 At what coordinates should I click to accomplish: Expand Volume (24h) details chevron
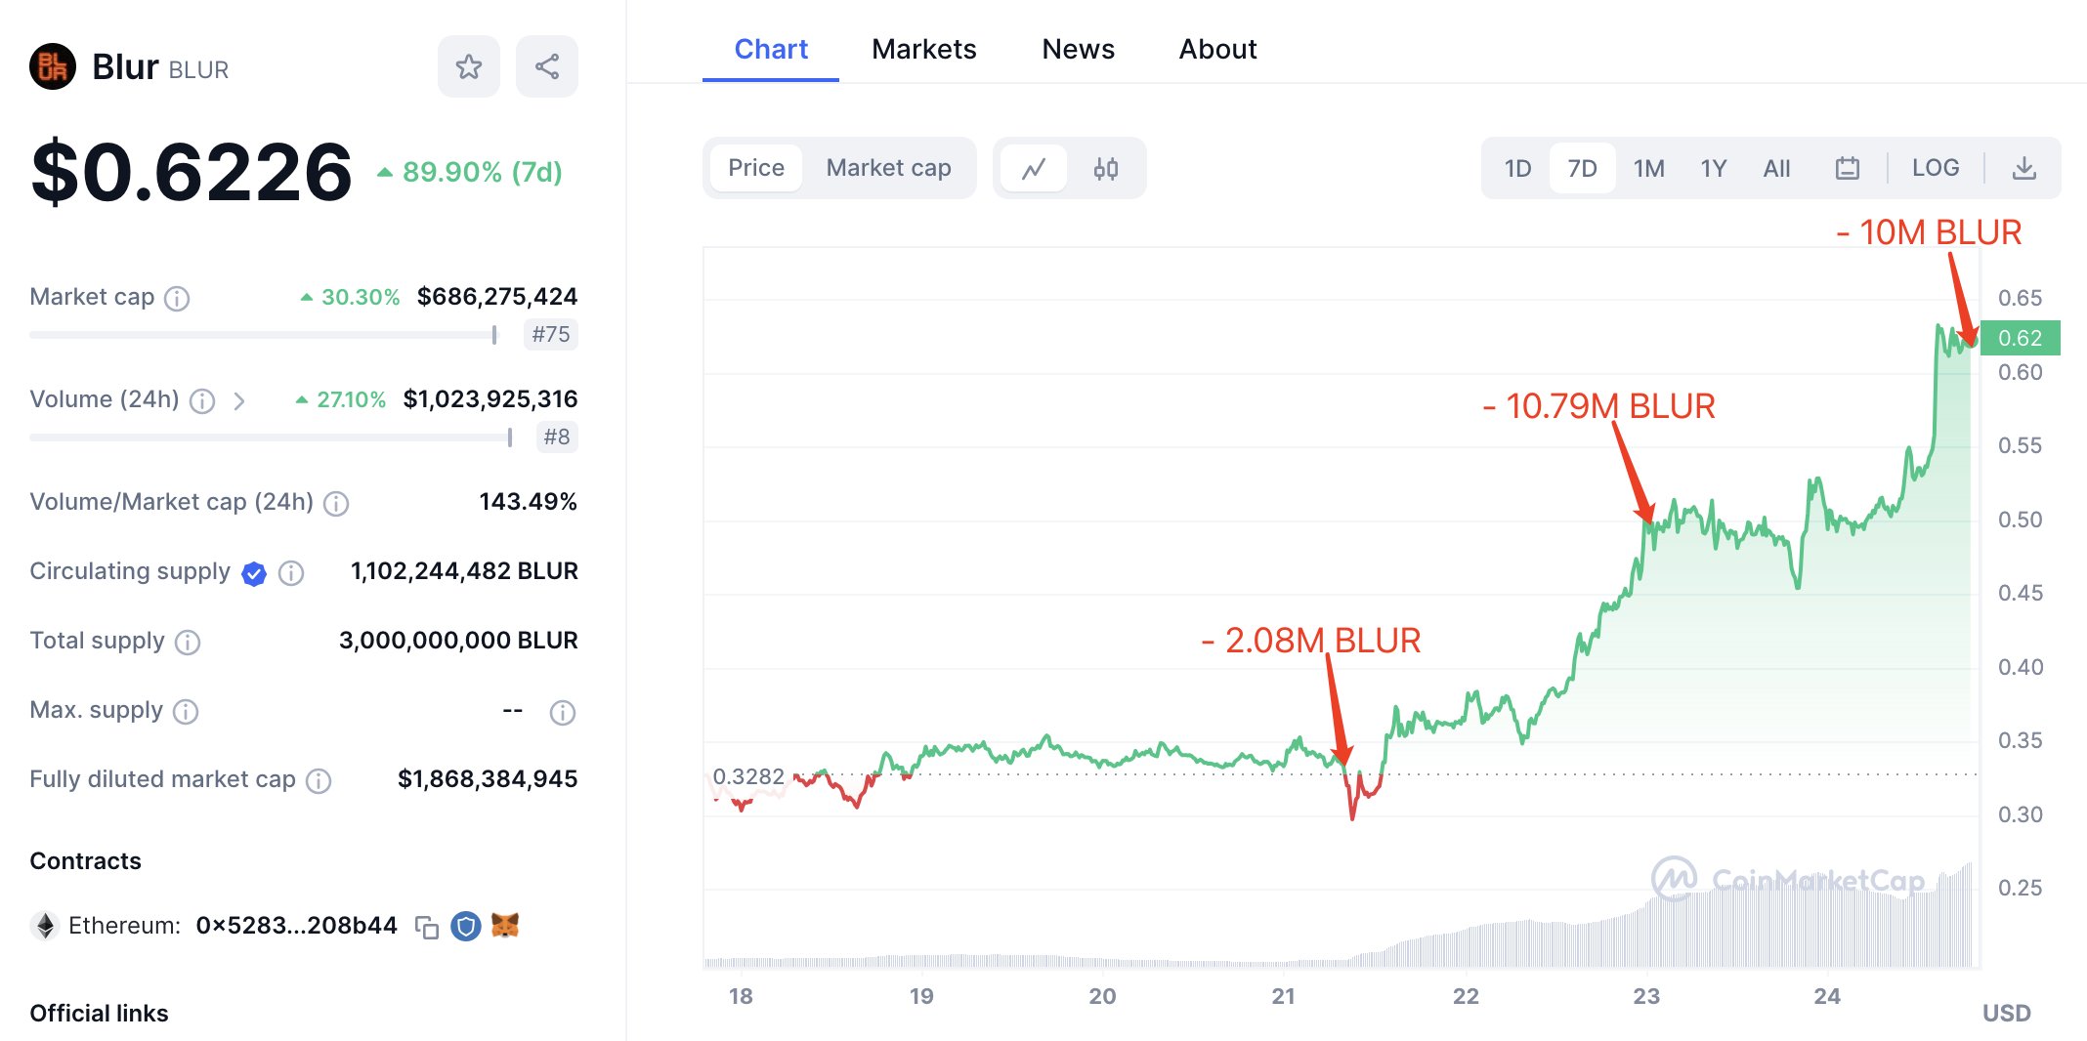click(239, 400)
